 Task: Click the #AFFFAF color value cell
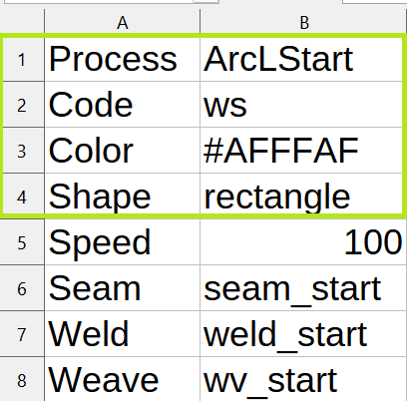(303, 151)
